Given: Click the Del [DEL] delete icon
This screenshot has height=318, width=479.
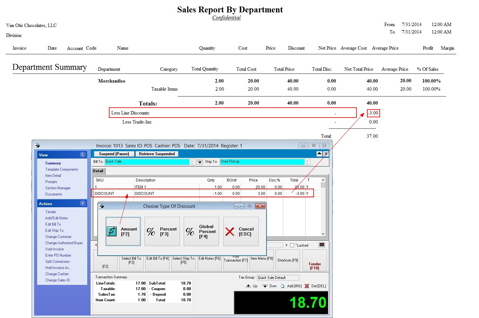Looking at the screenshot, I should [x=307, y=286].
